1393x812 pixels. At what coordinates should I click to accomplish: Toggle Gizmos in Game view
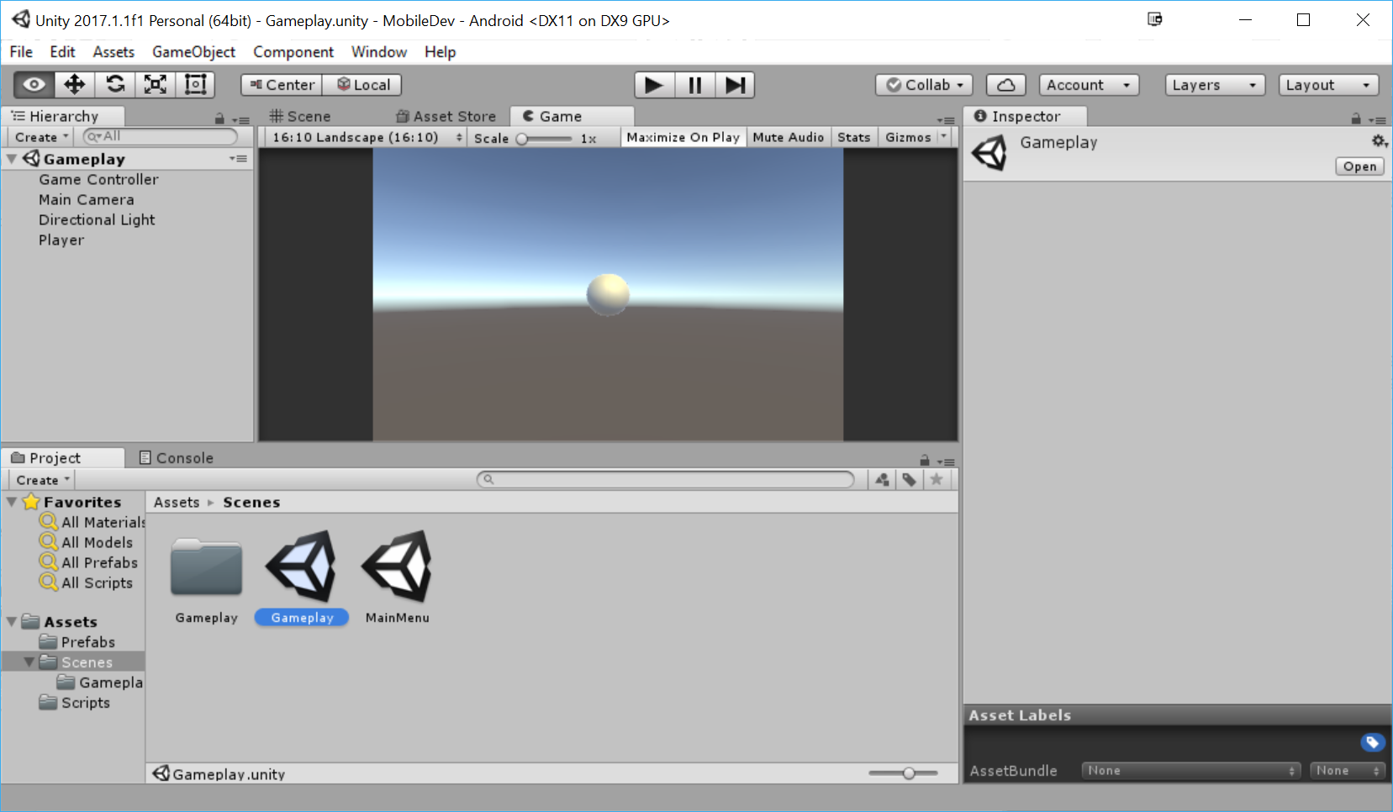908,137
